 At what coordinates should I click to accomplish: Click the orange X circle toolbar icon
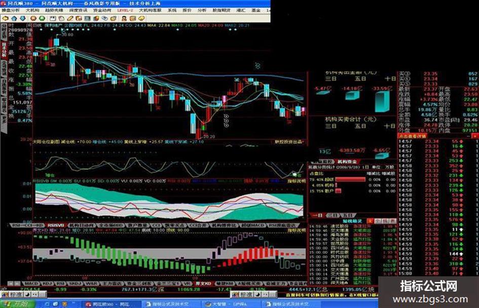pyautogui.click(x=33, y=19)
